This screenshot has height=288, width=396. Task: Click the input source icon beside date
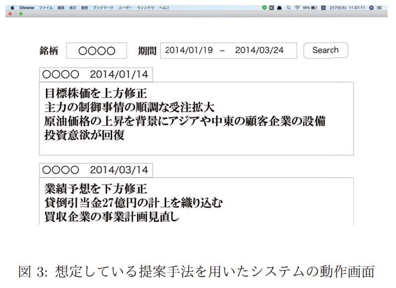click(x=323, y=8)
